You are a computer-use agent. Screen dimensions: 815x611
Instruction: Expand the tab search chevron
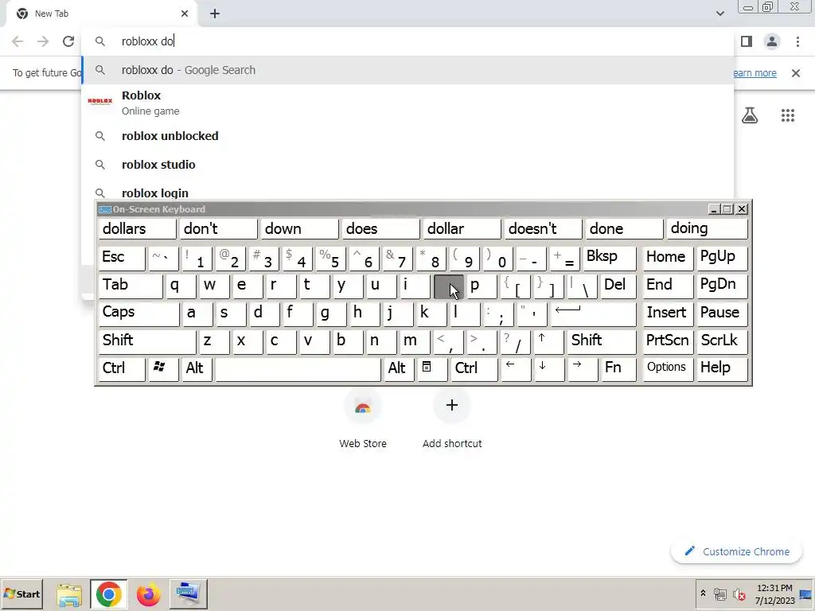pos(719,14)
